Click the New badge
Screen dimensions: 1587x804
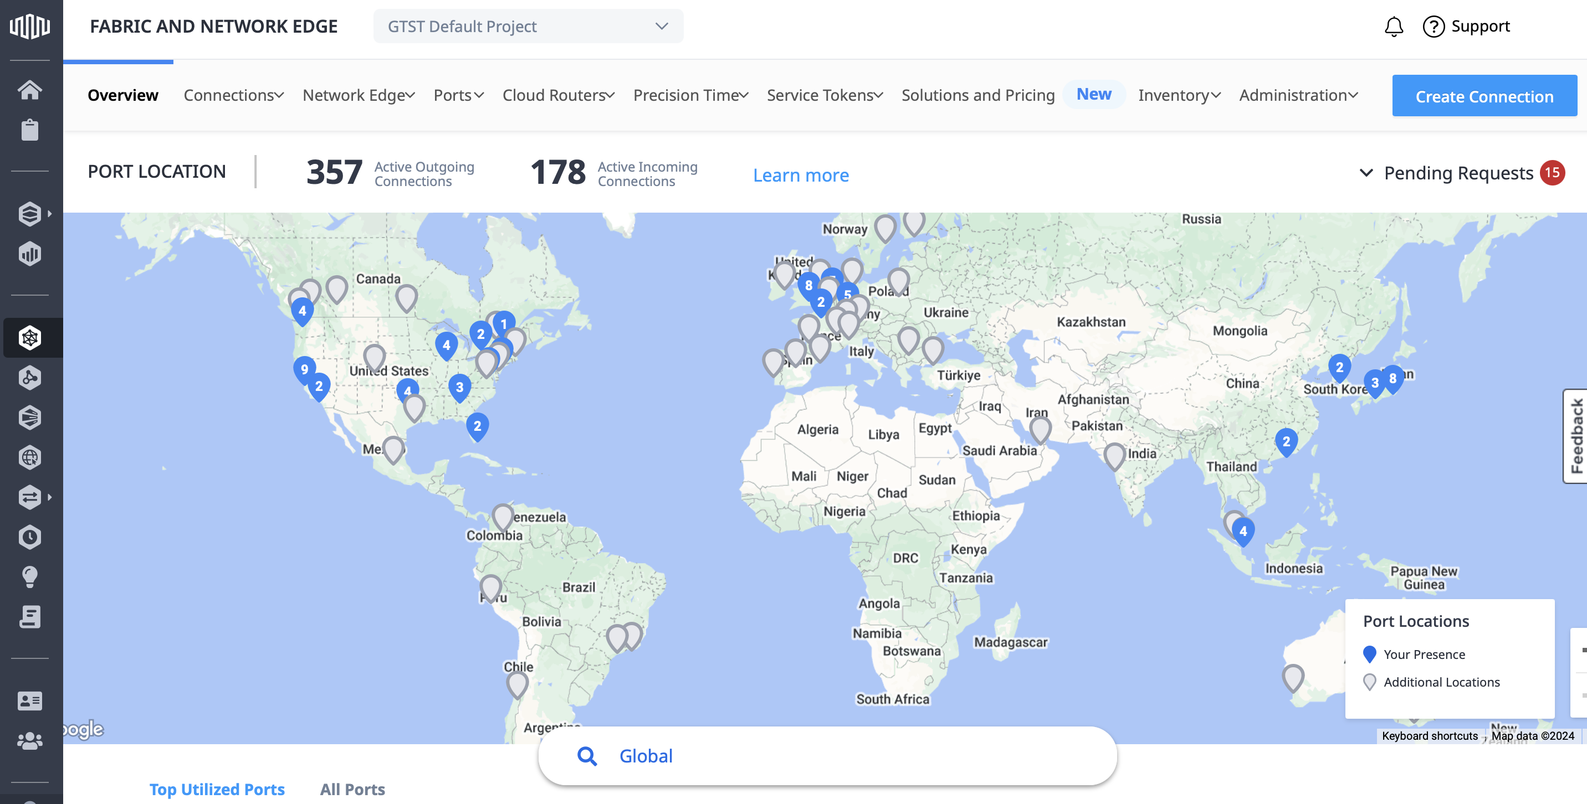tap(1094, 94)
